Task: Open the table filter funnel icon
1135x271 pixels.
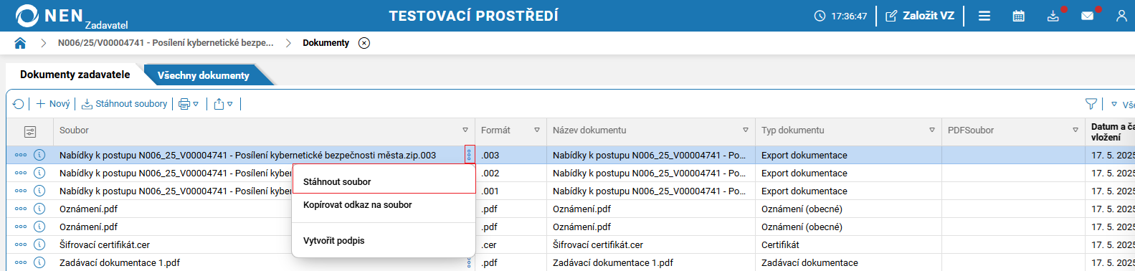Action: (x=1091, y=104)
